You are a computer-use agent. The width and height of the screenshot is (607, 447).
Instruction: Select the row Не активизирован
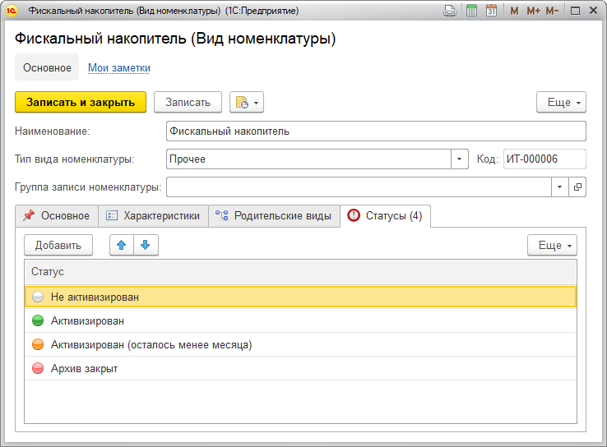(300, 297)
